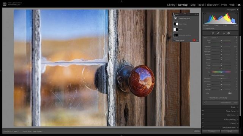This screenshot has height=136, width=243.
Task: Expand the Color Grading panel
Action: coord(230,119)
